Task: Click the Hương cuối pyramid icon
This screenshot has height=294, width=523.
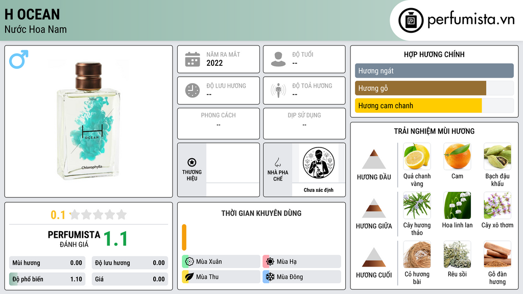Action: pos(374,257)
